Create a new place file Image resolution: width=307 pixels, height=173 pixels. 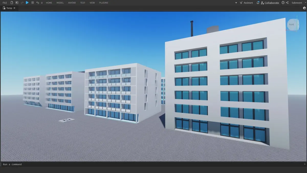[x=12, y=3]
